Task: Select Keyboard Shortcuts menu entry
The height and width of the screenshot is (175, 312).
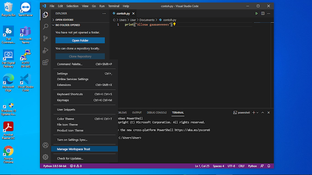Action: pyautogui.click(x=84, y=94)
